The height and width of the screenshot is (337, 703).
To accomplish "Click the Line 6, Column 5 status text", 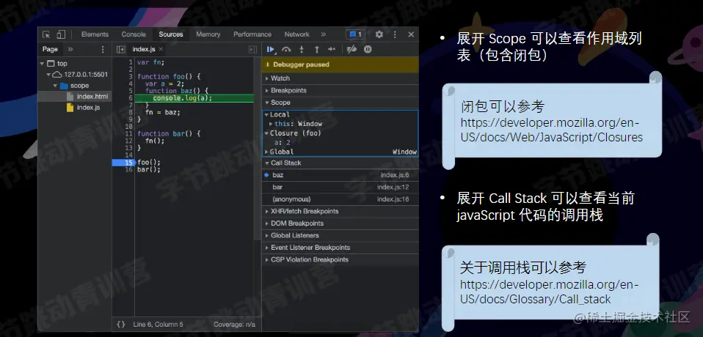I will pos(158,325).
